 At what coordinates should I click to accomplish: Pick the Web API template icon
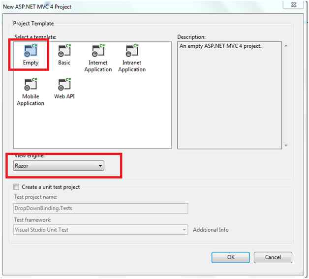(64, 84)
